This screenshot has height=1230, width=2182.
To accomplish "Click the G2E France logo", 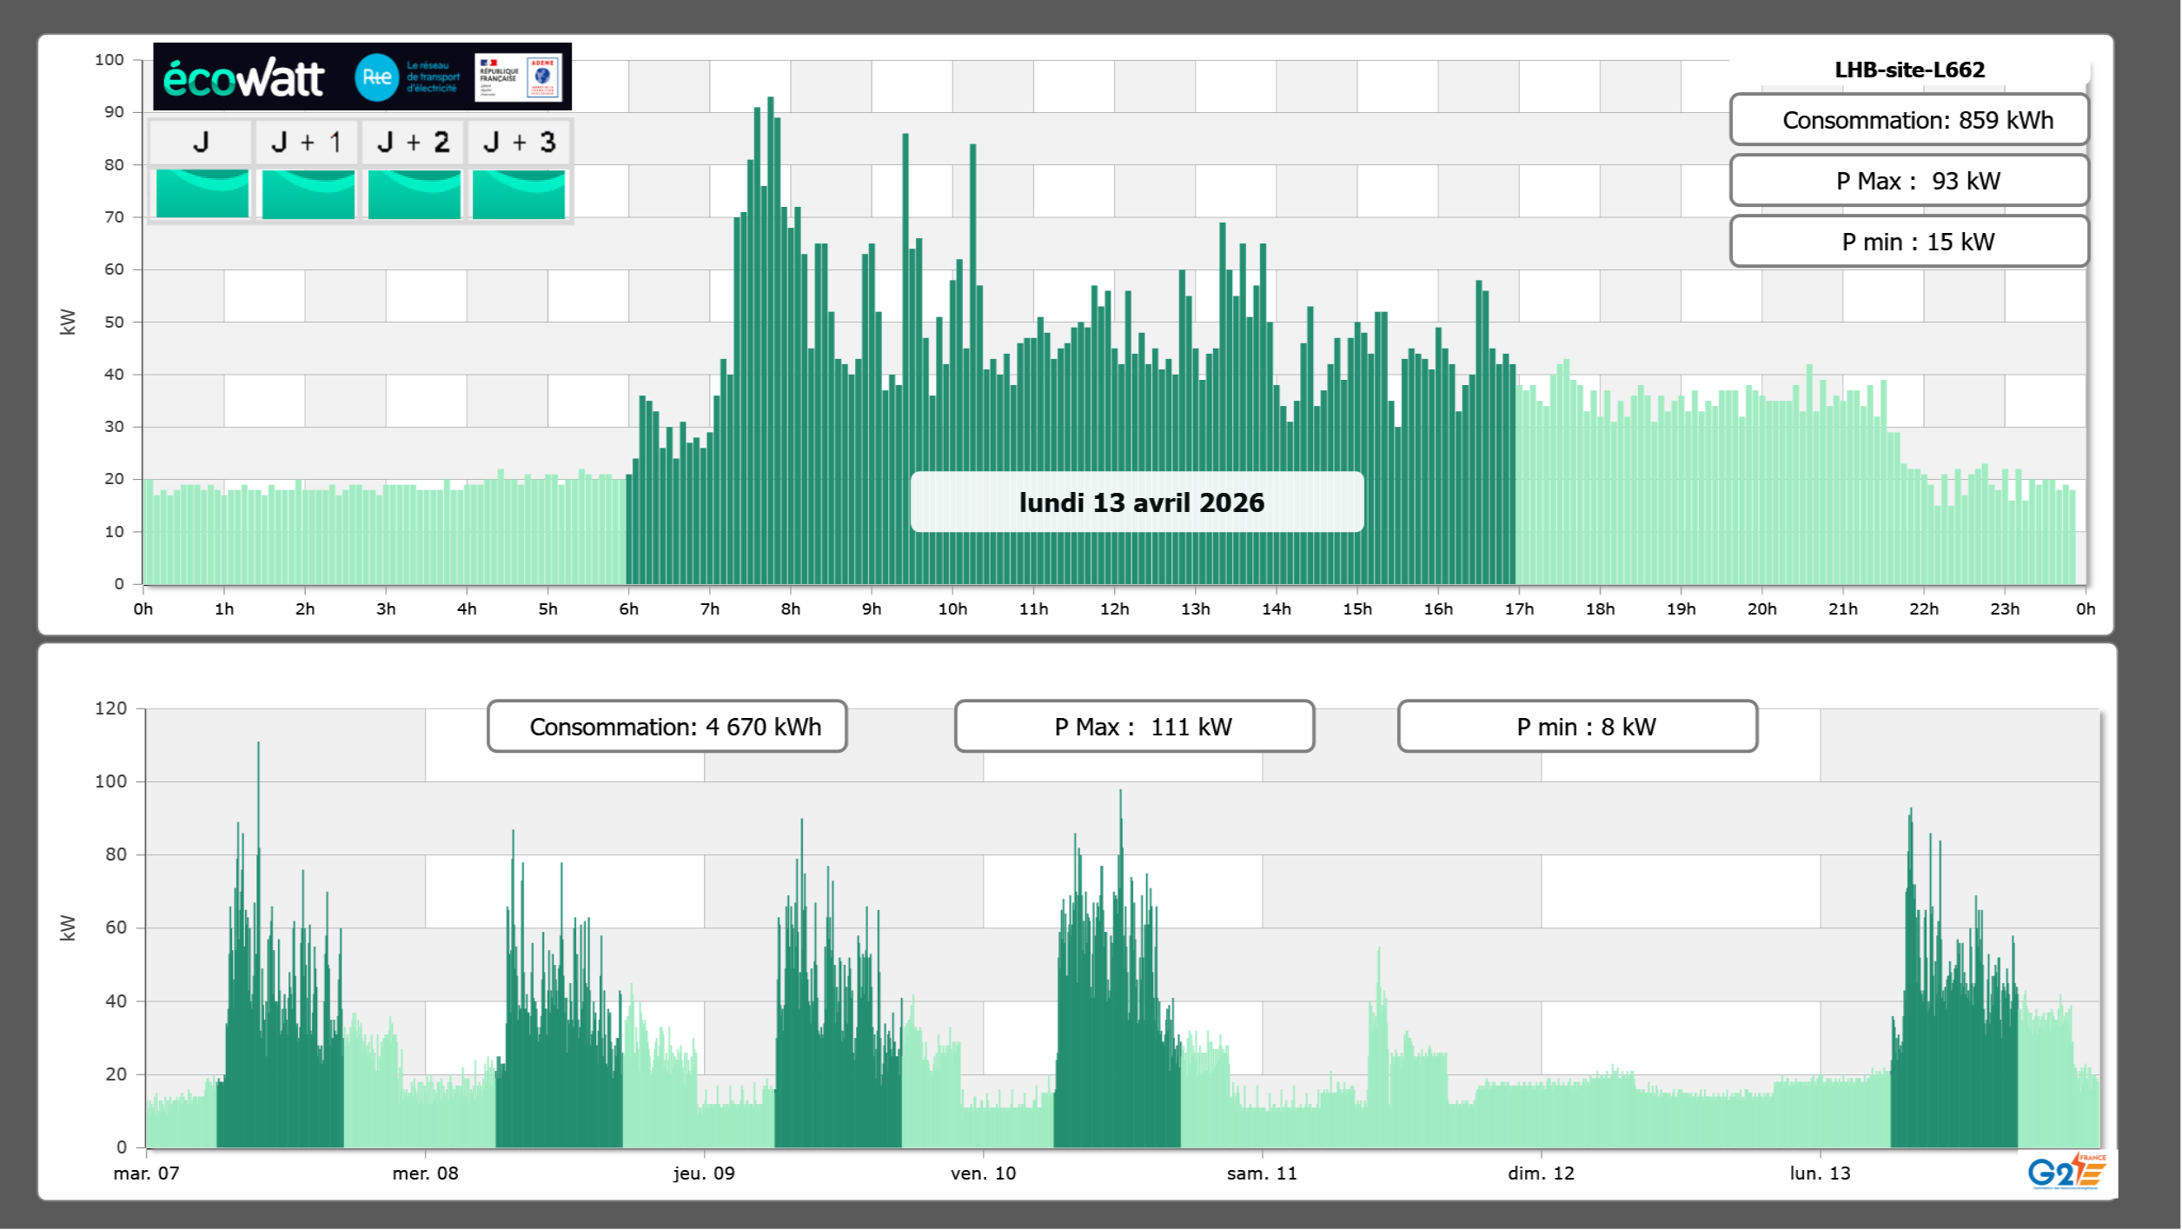I will [2066, 1172].
